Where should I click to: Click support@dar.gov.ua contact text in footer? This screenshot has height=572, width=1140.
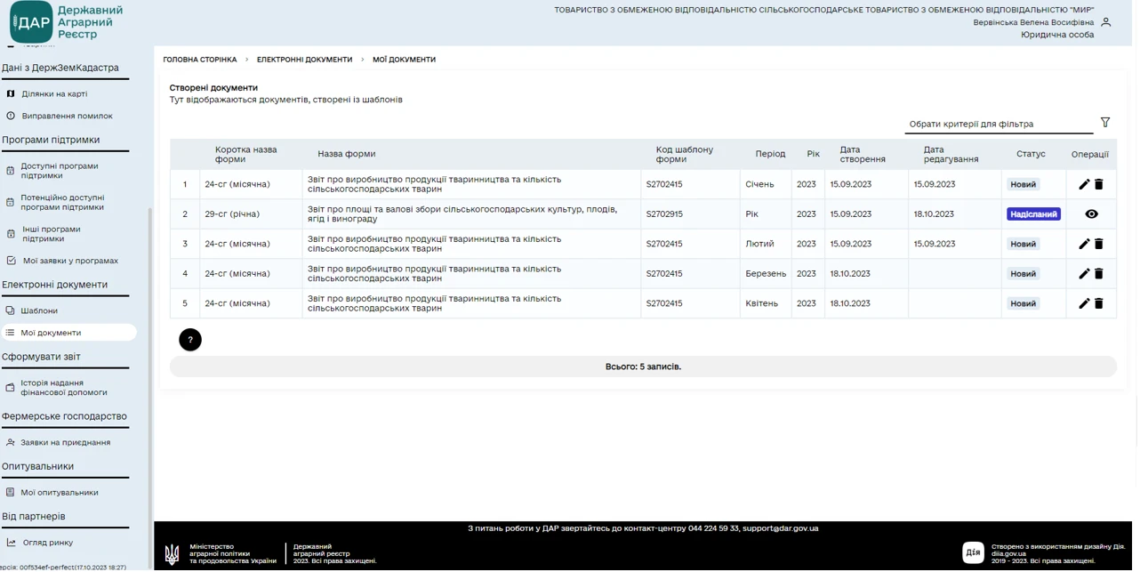click(x=783, y=529)
